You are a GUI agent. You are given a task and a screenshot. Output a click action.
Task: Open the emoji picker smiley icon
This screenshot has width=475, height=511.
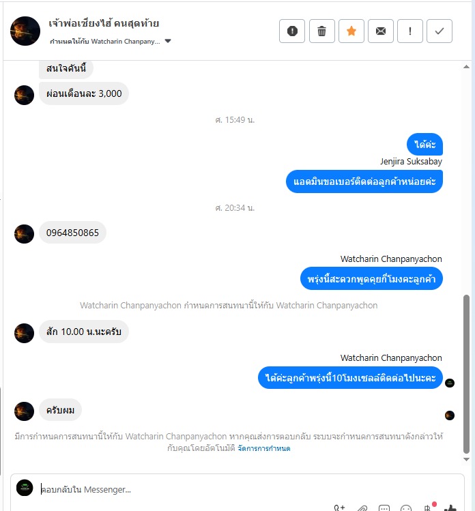(406, 508)
